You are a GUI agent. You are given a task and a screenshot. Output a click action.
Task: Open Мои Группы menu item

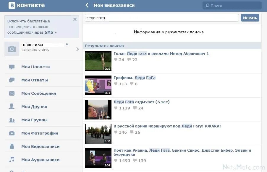tap(43, 120)
